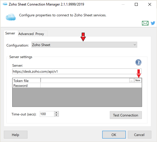Click the Cancel button
This screenshot has height=142, width=157.
[139, 135]
